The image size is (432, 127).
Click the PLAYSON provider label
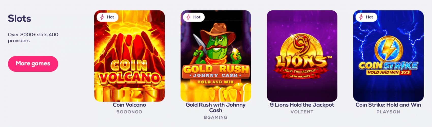(388, 112)
